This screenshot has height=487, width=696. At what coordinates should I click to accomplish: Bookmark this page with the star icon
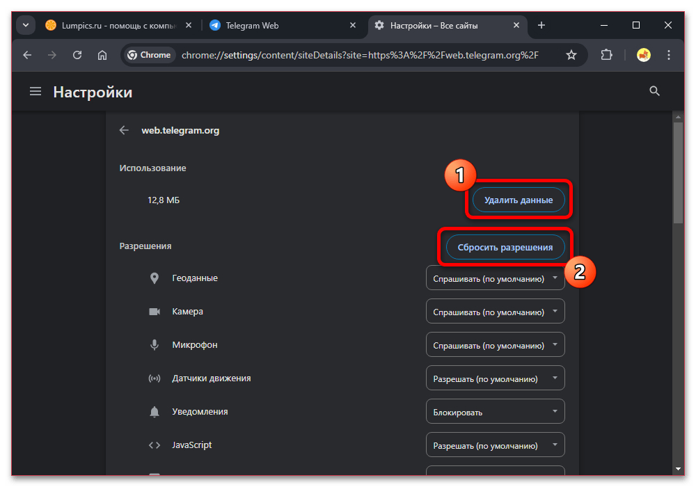point(571,55)
